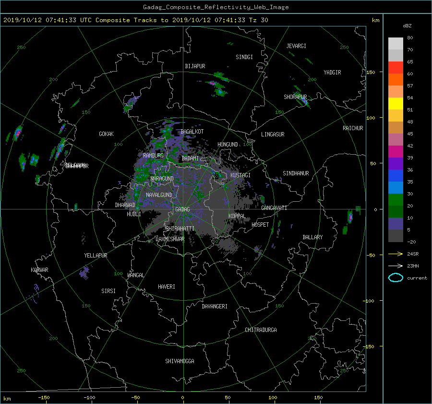432x404 pixels.
Task: Click the RAMDURG label
Action: pyautogui.click(x=153, y=156)
